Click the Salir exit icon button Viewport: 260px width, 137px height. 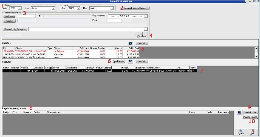252,132
